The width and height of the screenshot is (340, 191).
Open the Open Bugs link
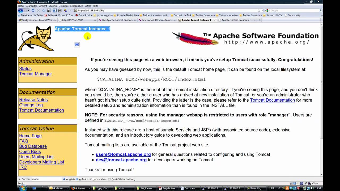(x=30, y=151)
